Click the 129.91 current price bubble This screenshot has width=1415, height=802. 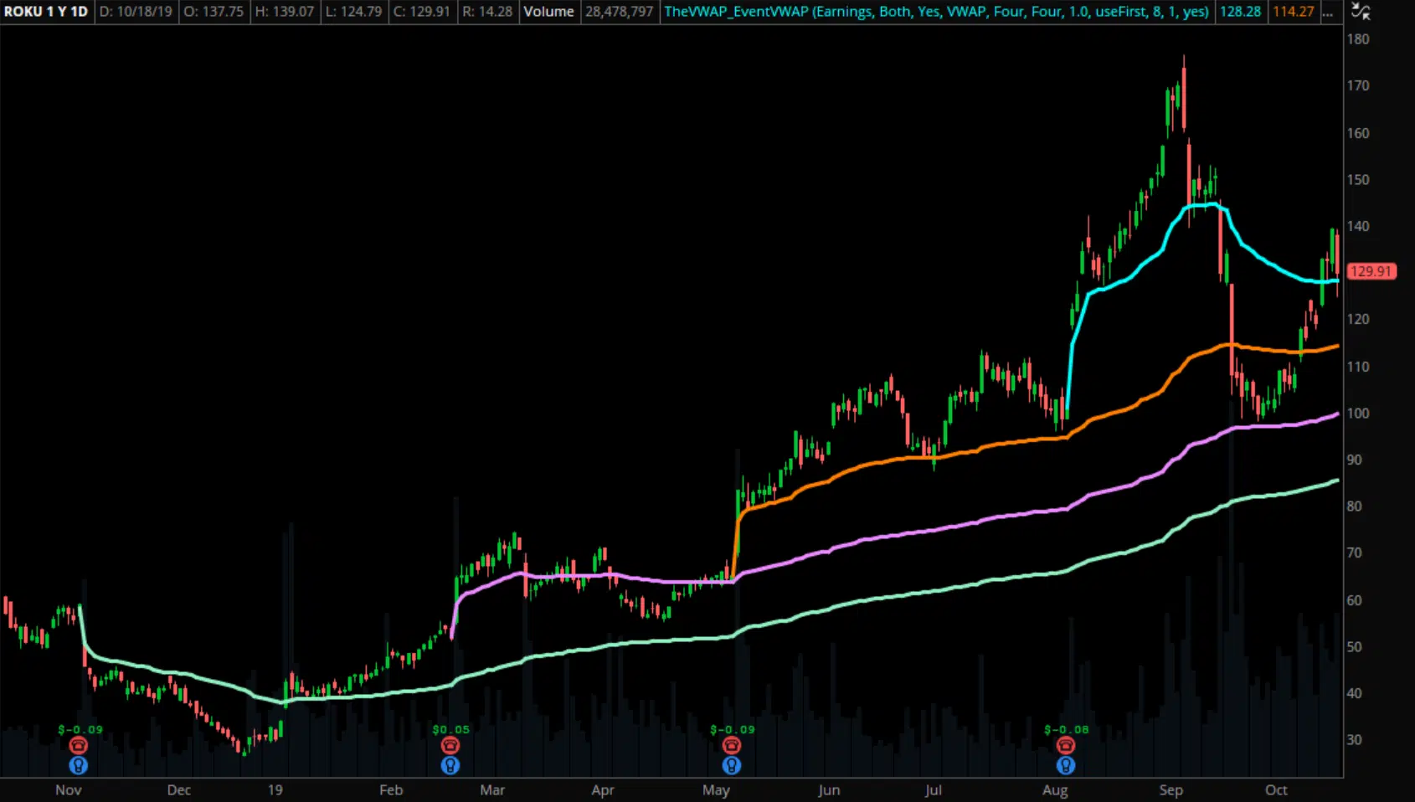click(1371, 271)
